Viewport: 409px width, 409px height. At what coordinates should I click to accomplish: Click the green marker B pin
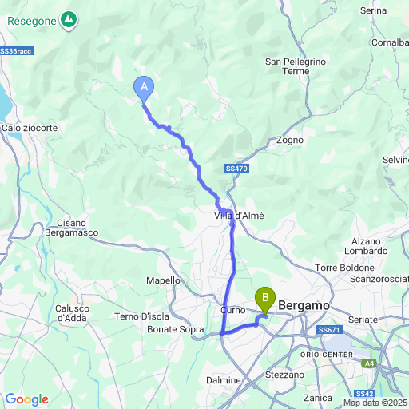point(265,300)
